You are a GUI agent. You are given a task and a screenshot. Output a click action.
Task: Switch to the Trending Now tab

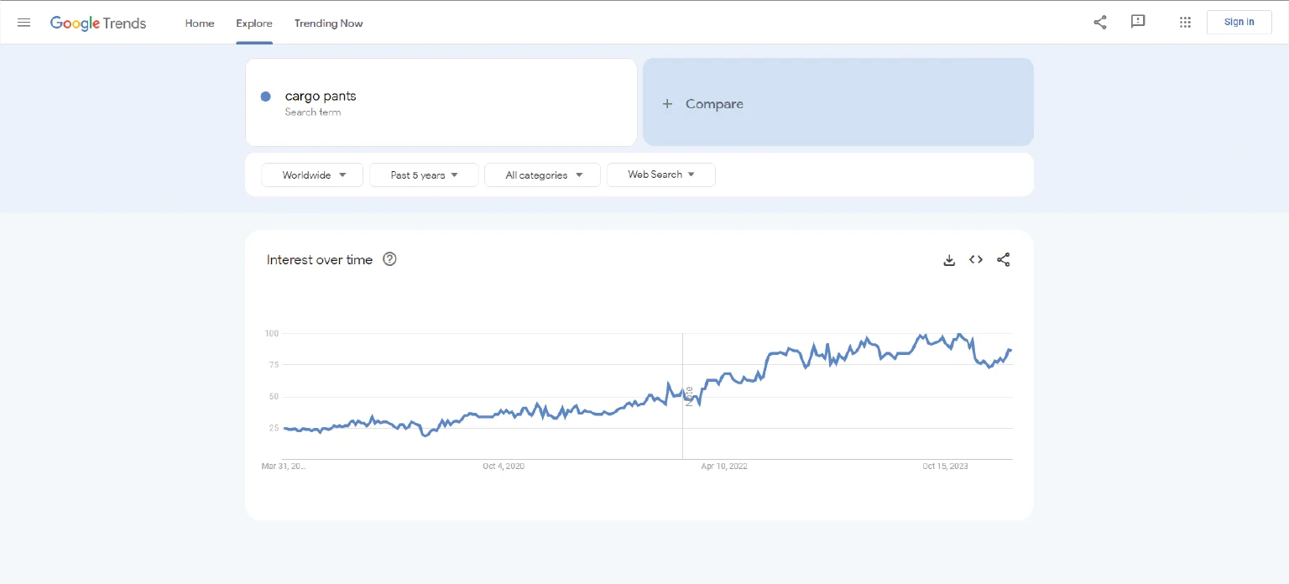tap(328, 23)
